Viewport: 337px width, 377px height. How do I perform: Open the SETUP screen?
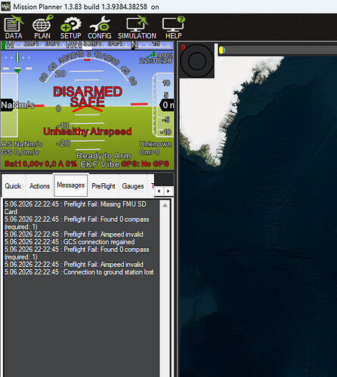[x=70, y=27]
